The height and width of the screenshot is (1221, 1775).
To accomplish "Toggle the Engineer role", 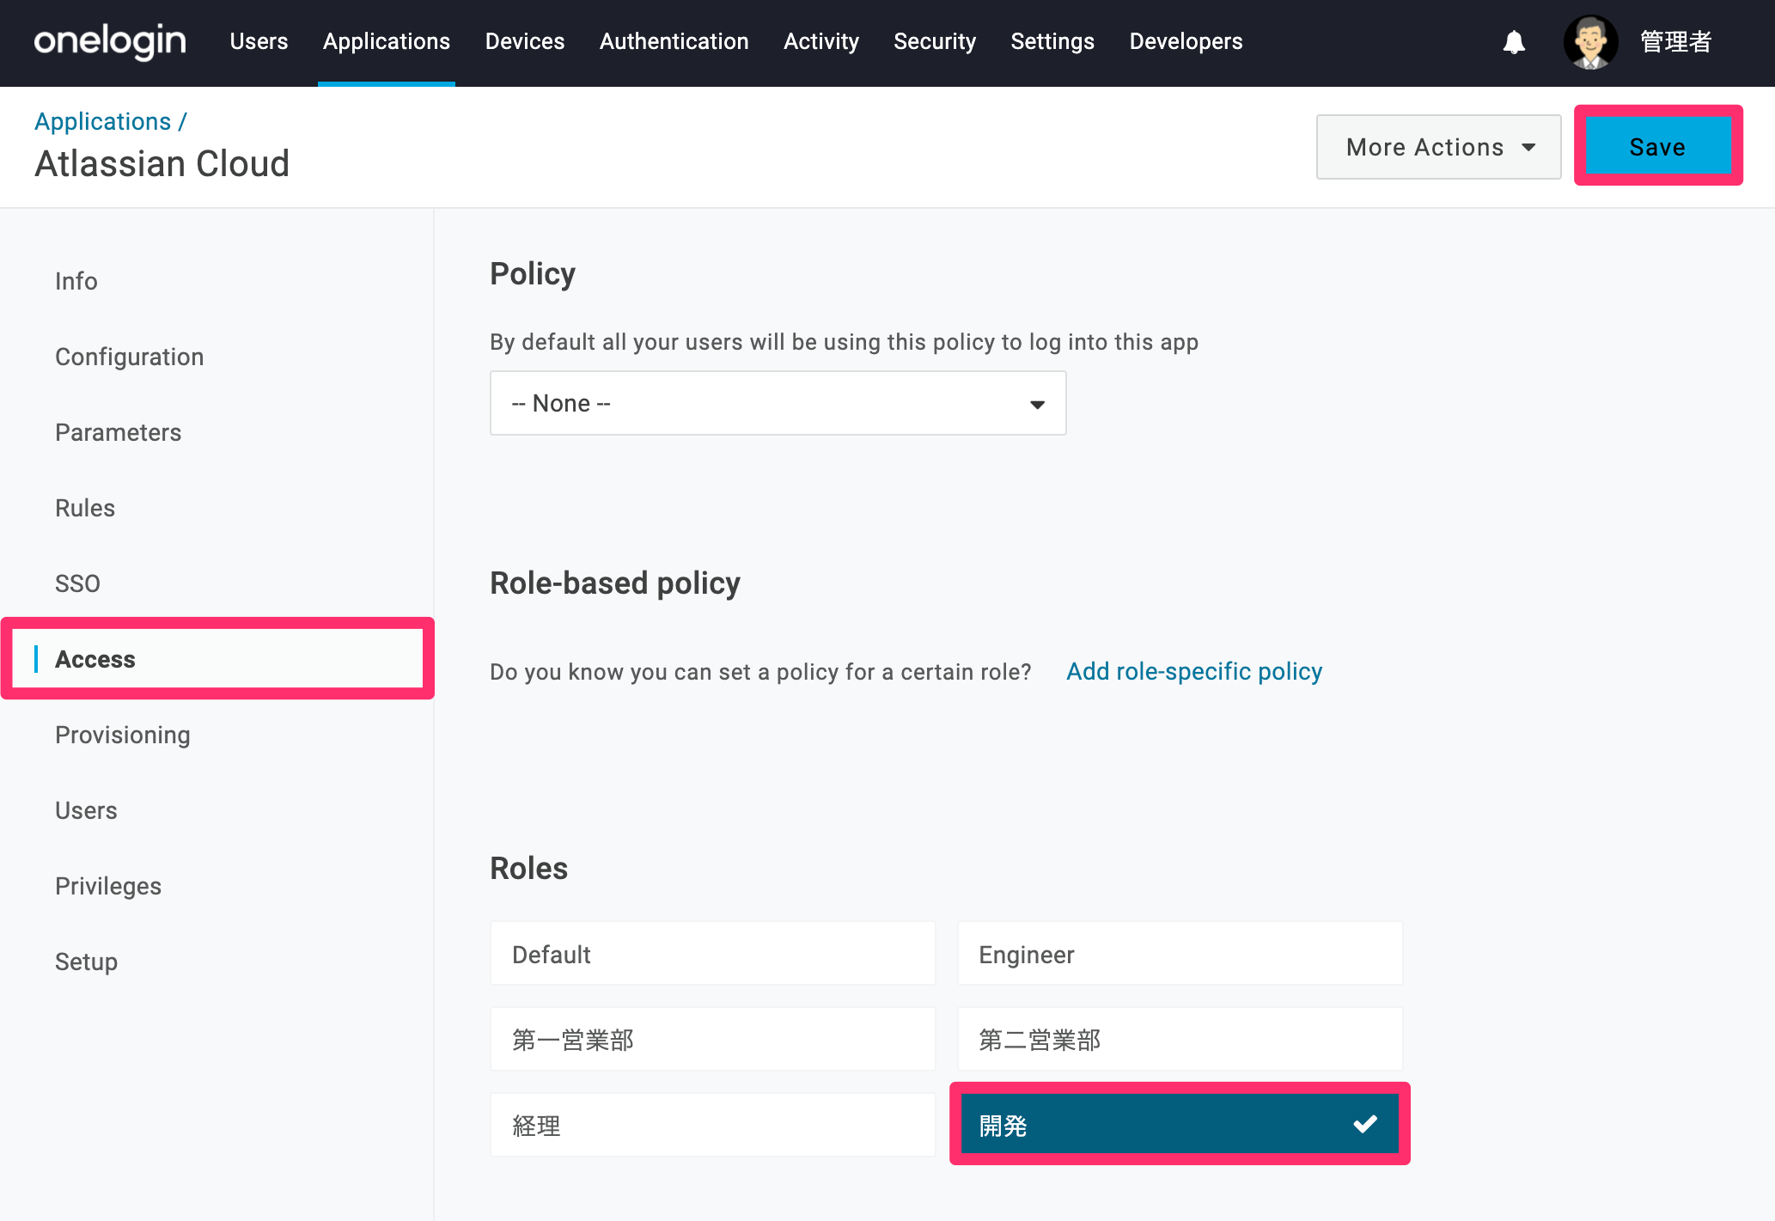I will (1180, 954).
